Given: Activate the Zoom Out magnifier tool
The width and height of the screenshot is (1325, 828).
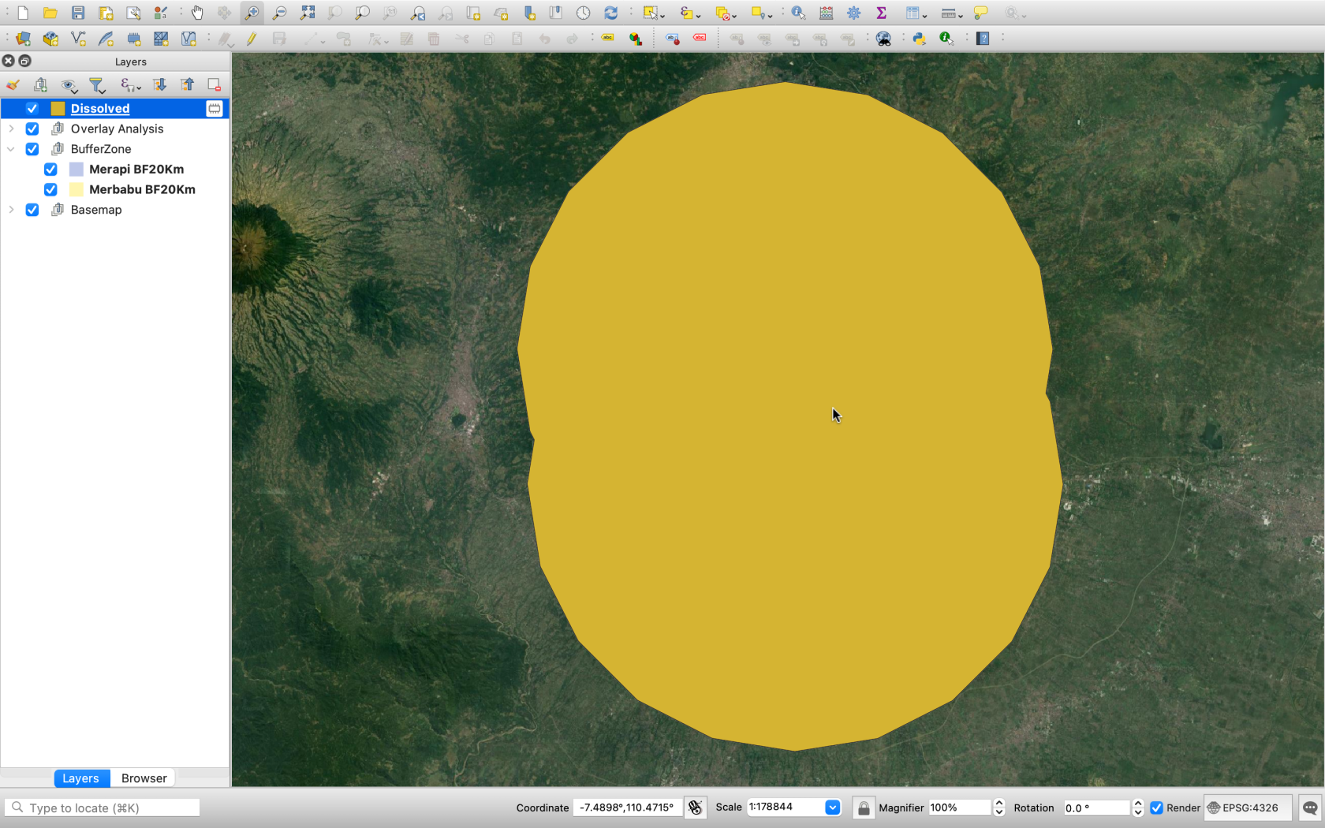Looking at the screenshot, I should click(279, 13).
